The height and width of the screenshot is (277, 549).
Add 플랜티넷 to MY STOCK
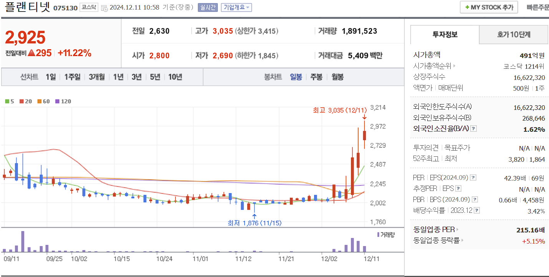click(489, 7)
